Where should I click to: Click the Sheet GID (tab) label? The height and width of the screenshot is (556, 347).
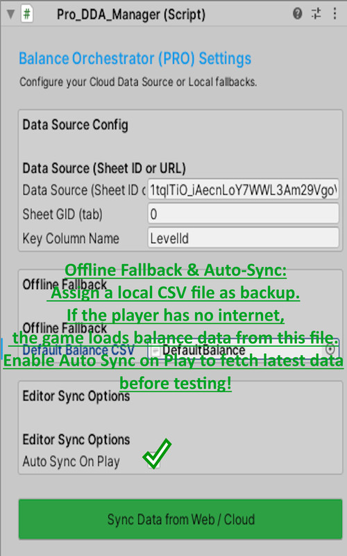[62, 214]
